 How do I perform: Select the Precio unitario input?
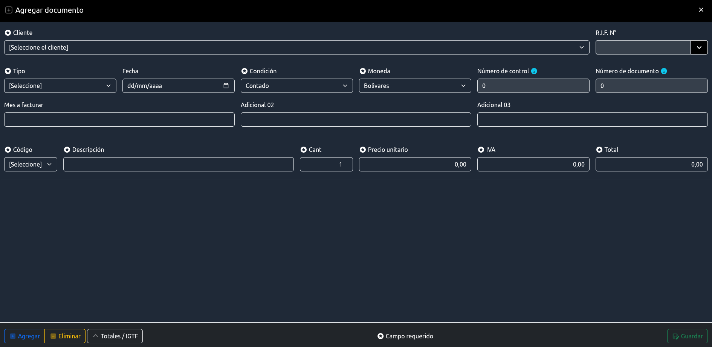tap(415, 164)
